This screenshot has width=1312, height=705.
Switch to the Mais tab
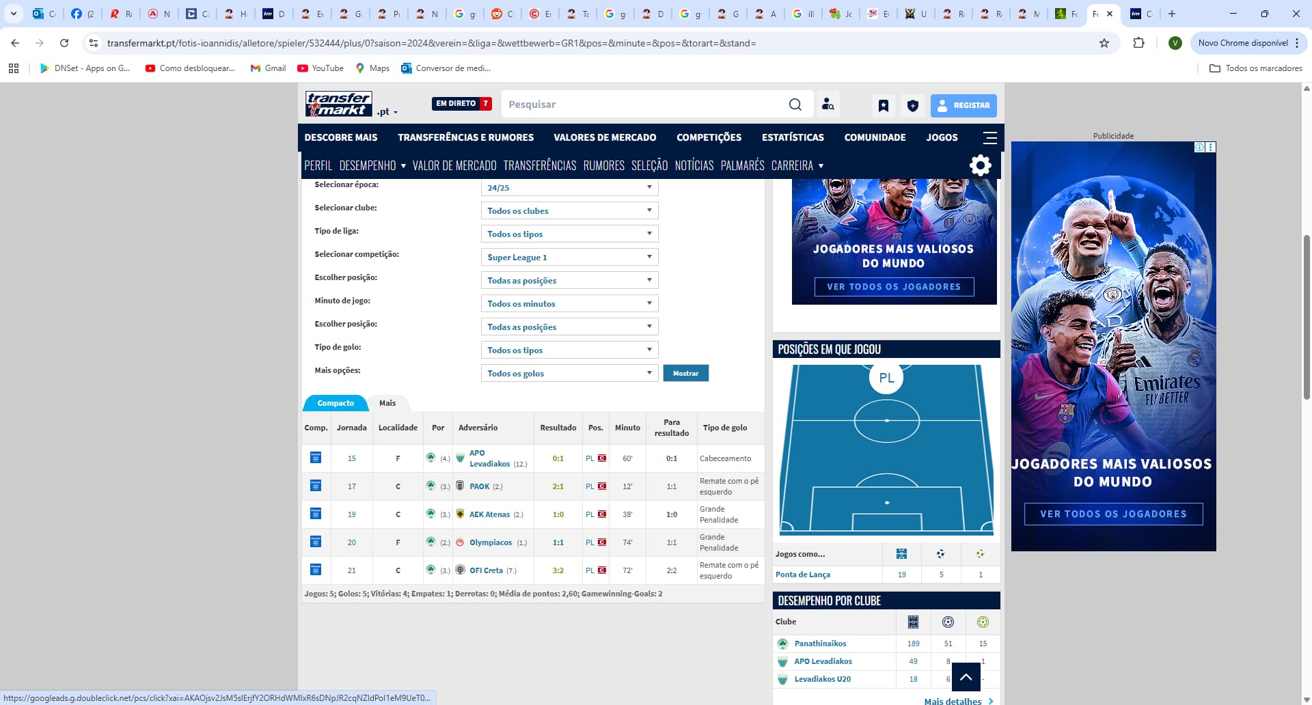point(387,403)
